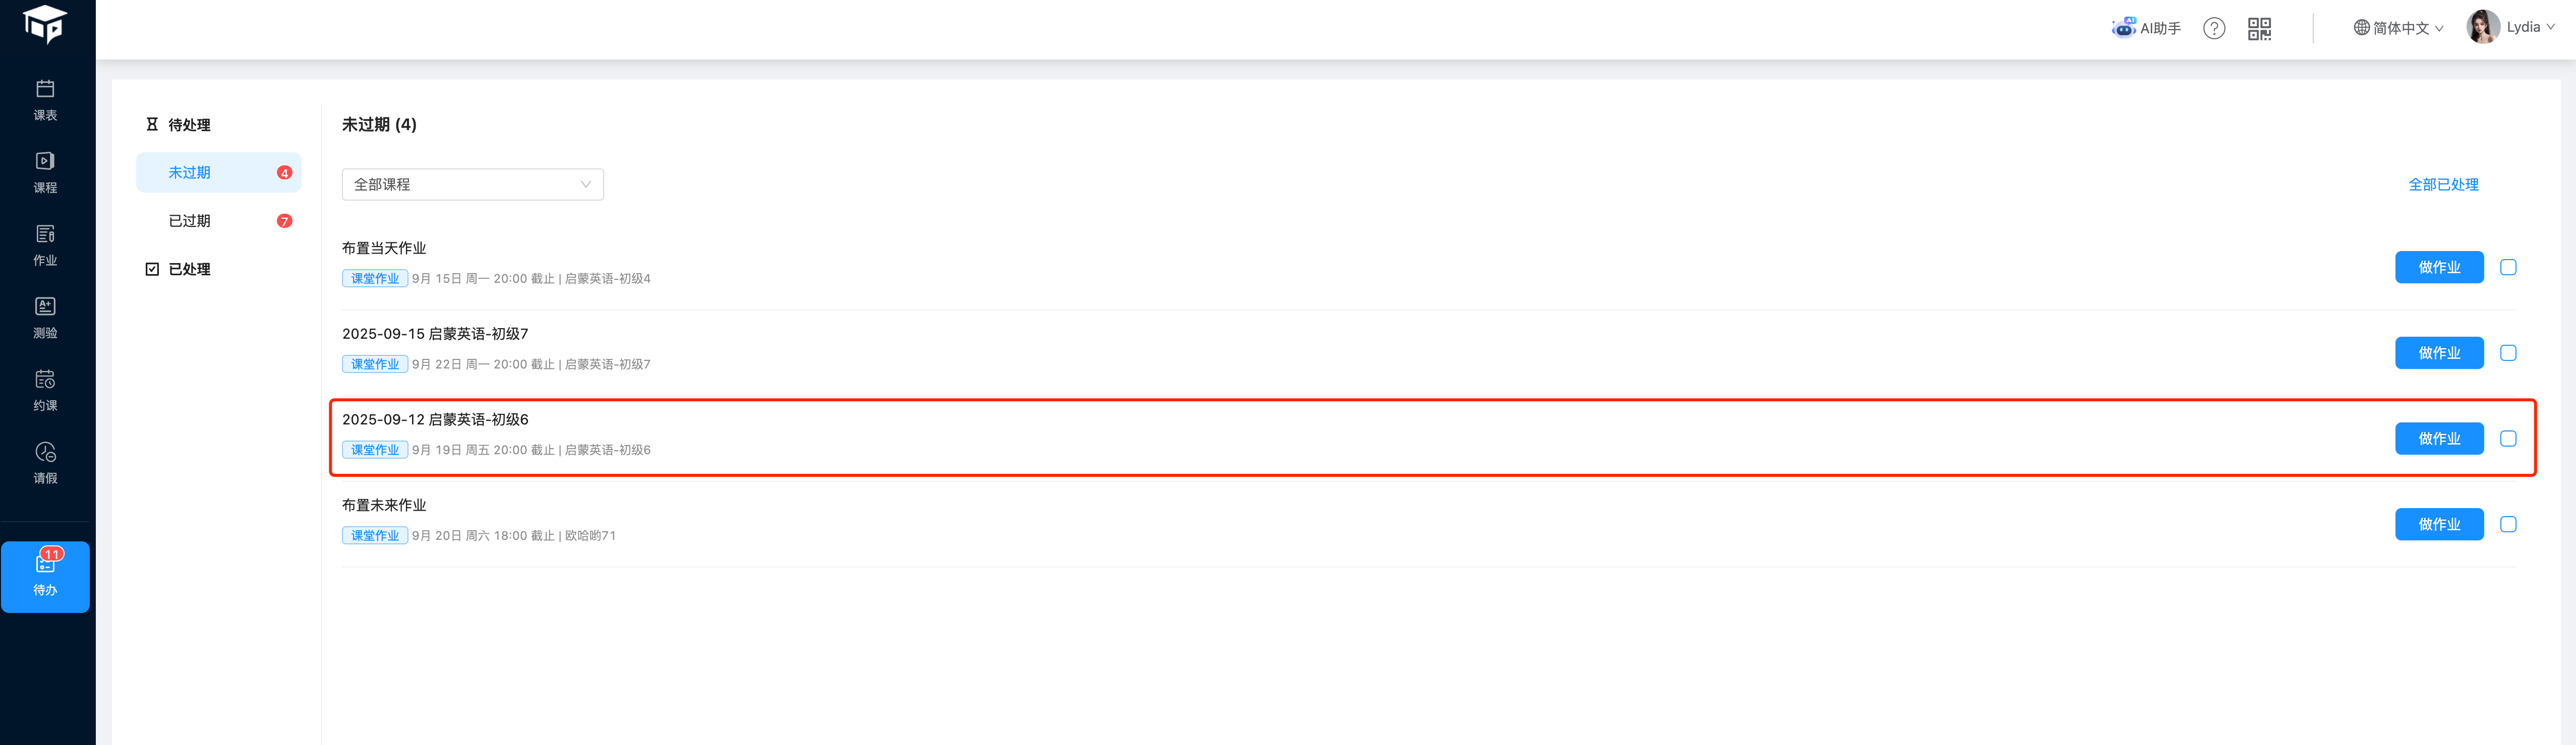This screenshot has width=2576, height=745.
Task: Click the help question mark icon
Action: coord(2214,28)
